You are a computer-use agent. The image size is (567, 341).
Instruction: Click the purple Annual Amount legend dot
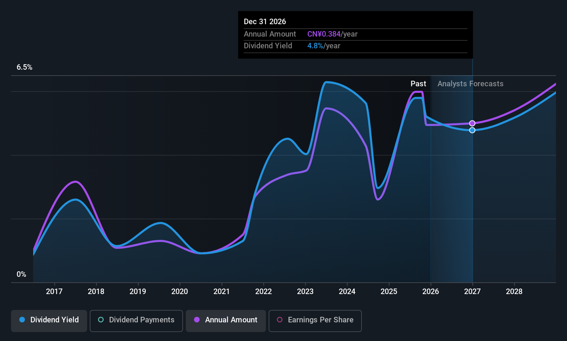point(197,320)
